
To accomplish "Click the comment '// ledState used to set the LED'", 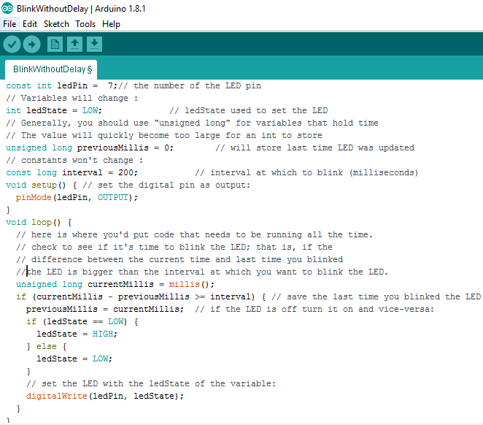I will click(249, 110).
